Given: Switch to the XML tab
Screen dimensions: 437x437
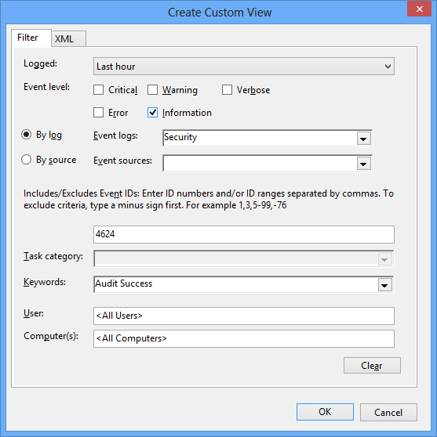Looking at the screenshot, I should [x=68, y=38].
